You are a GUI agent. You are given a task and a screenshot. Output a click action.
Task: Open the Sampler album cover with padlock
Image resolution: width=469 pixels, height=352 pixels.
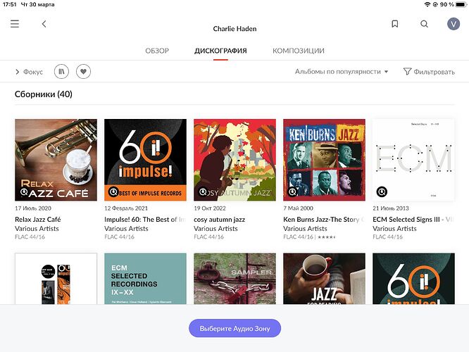[234, 279]
